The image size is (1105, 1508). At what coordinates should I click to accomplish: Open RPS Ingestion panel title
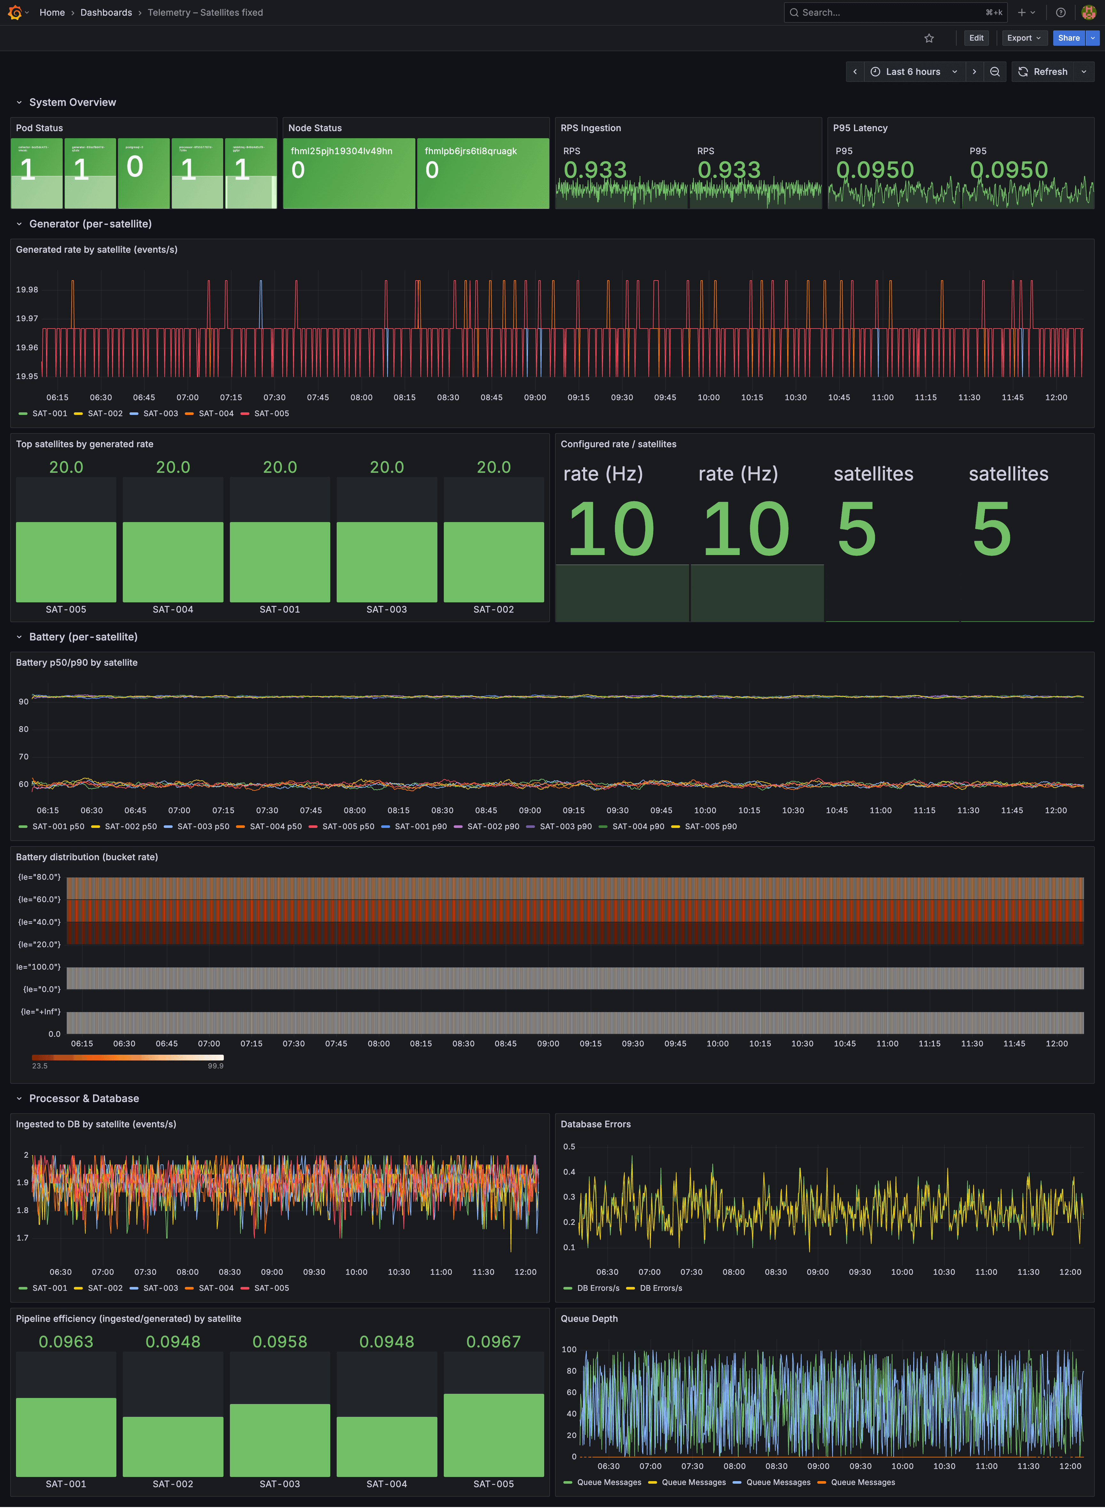point(591,128)
